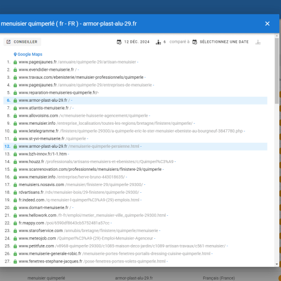Open www.evendidier-menuiserie.fr result link
Viewport: 281px width, 281px height.
point(46,70)
